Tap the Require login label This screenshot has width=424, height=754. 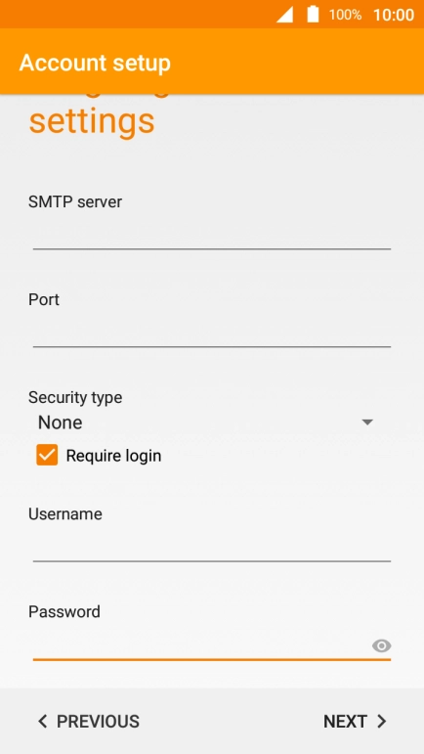click(x=113, y=456)
